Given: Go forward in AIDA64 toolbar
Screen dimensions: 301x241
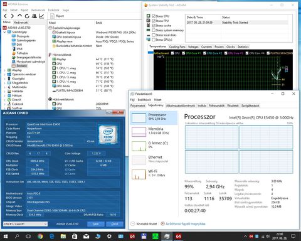Looking at the screenshot, I should coord(13,16).
